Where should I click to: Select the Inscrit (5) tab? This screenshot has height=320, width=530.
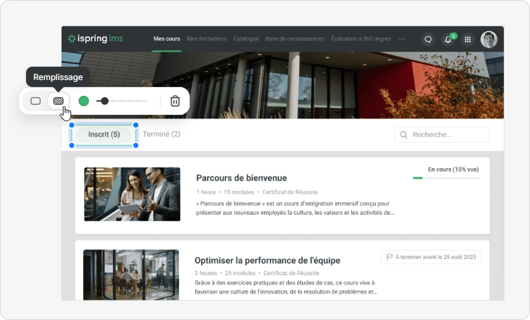[x=104, y=135]
